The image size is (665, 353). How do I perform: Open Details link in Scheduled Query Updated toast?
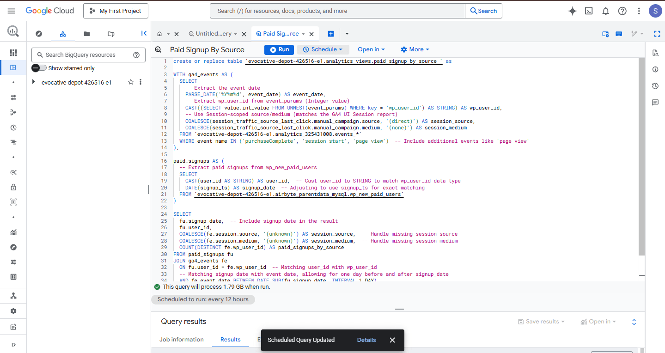click(x=366, y=340)
